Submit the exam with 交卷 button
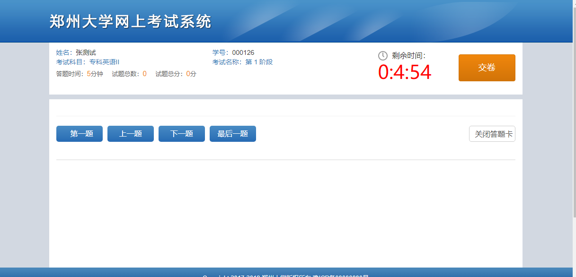 click(x=487, y=68)
